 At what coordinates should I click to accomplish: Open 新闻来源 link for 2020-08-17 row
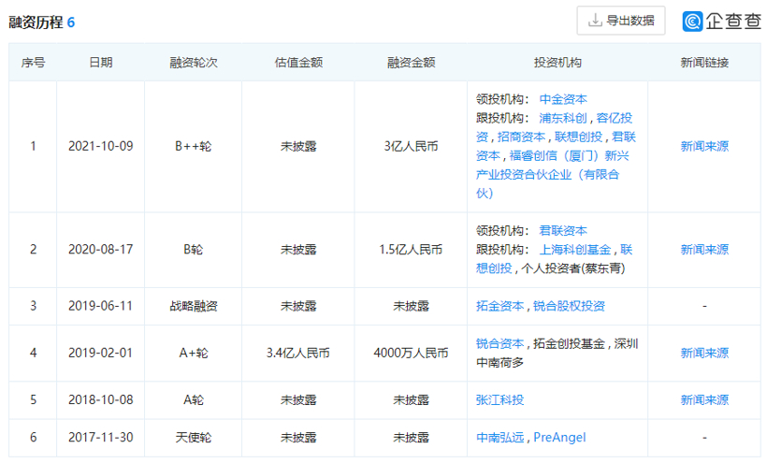(x=703, y=250)
